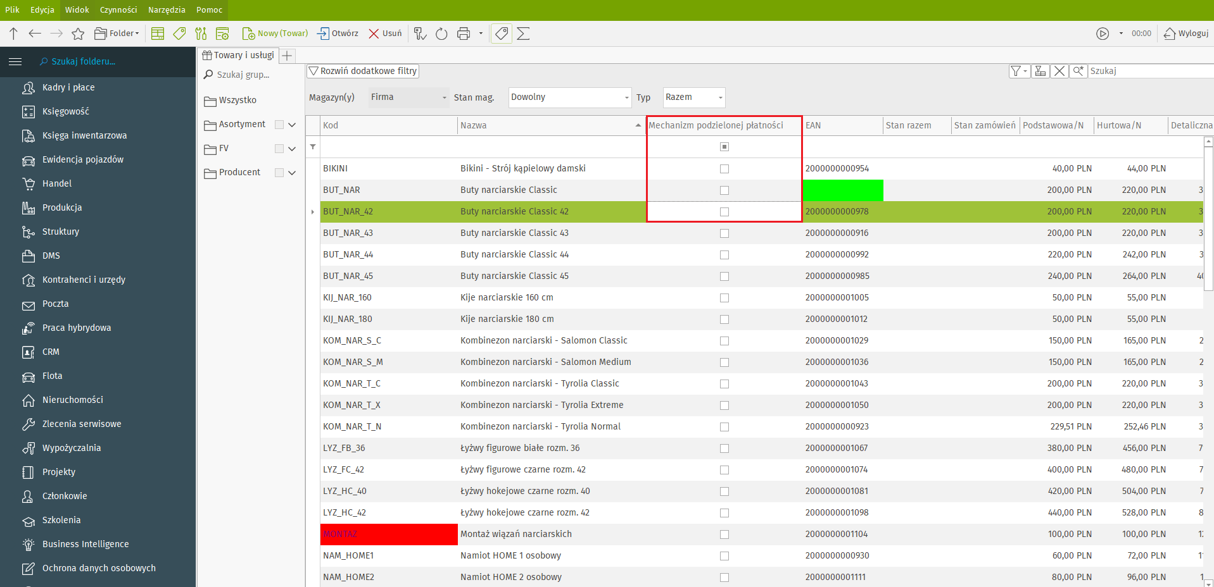
Task: Click the Szukaj search field above the table
Action: (1151, 71)
